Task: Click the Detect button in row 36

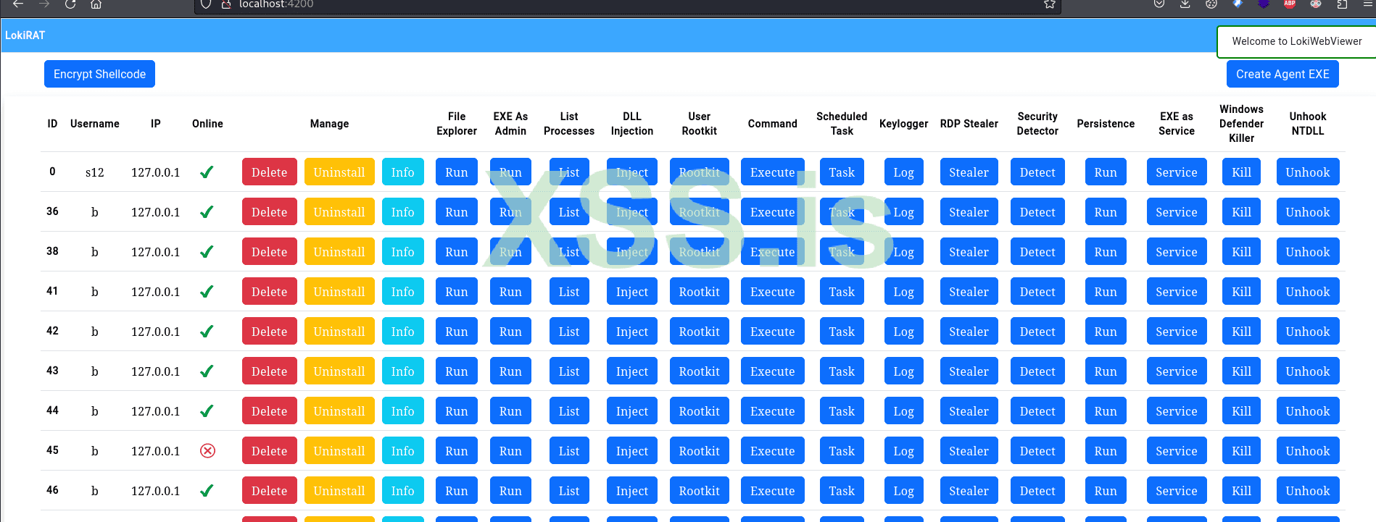Action: (1037, 212)
